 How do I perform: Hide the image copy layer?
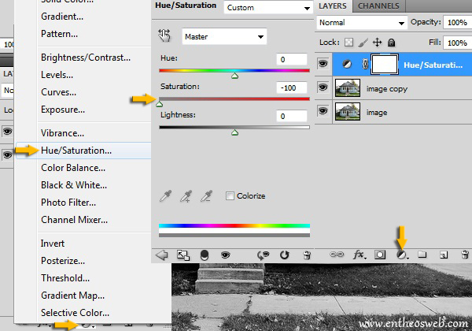tap(323, 87)
